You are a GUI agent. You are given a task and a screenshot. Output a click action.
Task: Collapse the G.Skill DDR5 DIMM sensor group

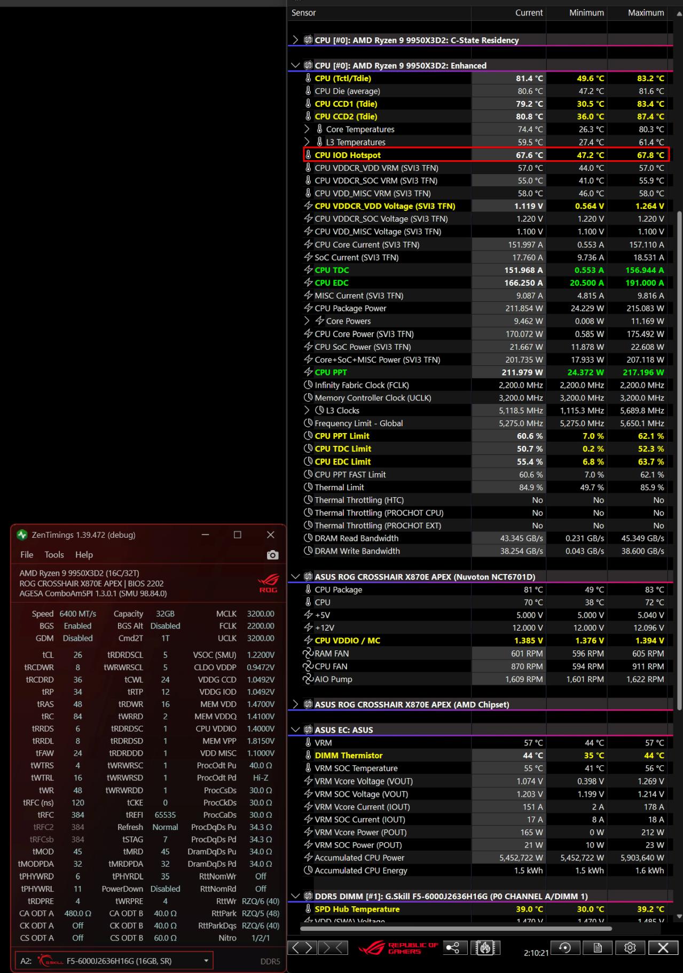tap(295, 896)
